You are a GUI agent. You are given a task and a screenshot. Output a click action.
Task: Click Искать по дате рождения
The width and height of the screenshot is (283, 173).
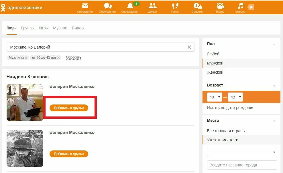click(x=231, y=108)
